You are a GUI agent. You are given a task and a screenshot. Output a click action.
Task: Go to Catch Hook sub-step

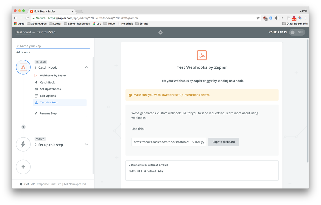48,82
